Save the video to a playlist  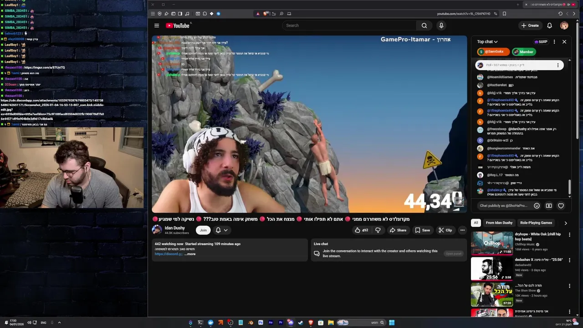coord(423,231)
